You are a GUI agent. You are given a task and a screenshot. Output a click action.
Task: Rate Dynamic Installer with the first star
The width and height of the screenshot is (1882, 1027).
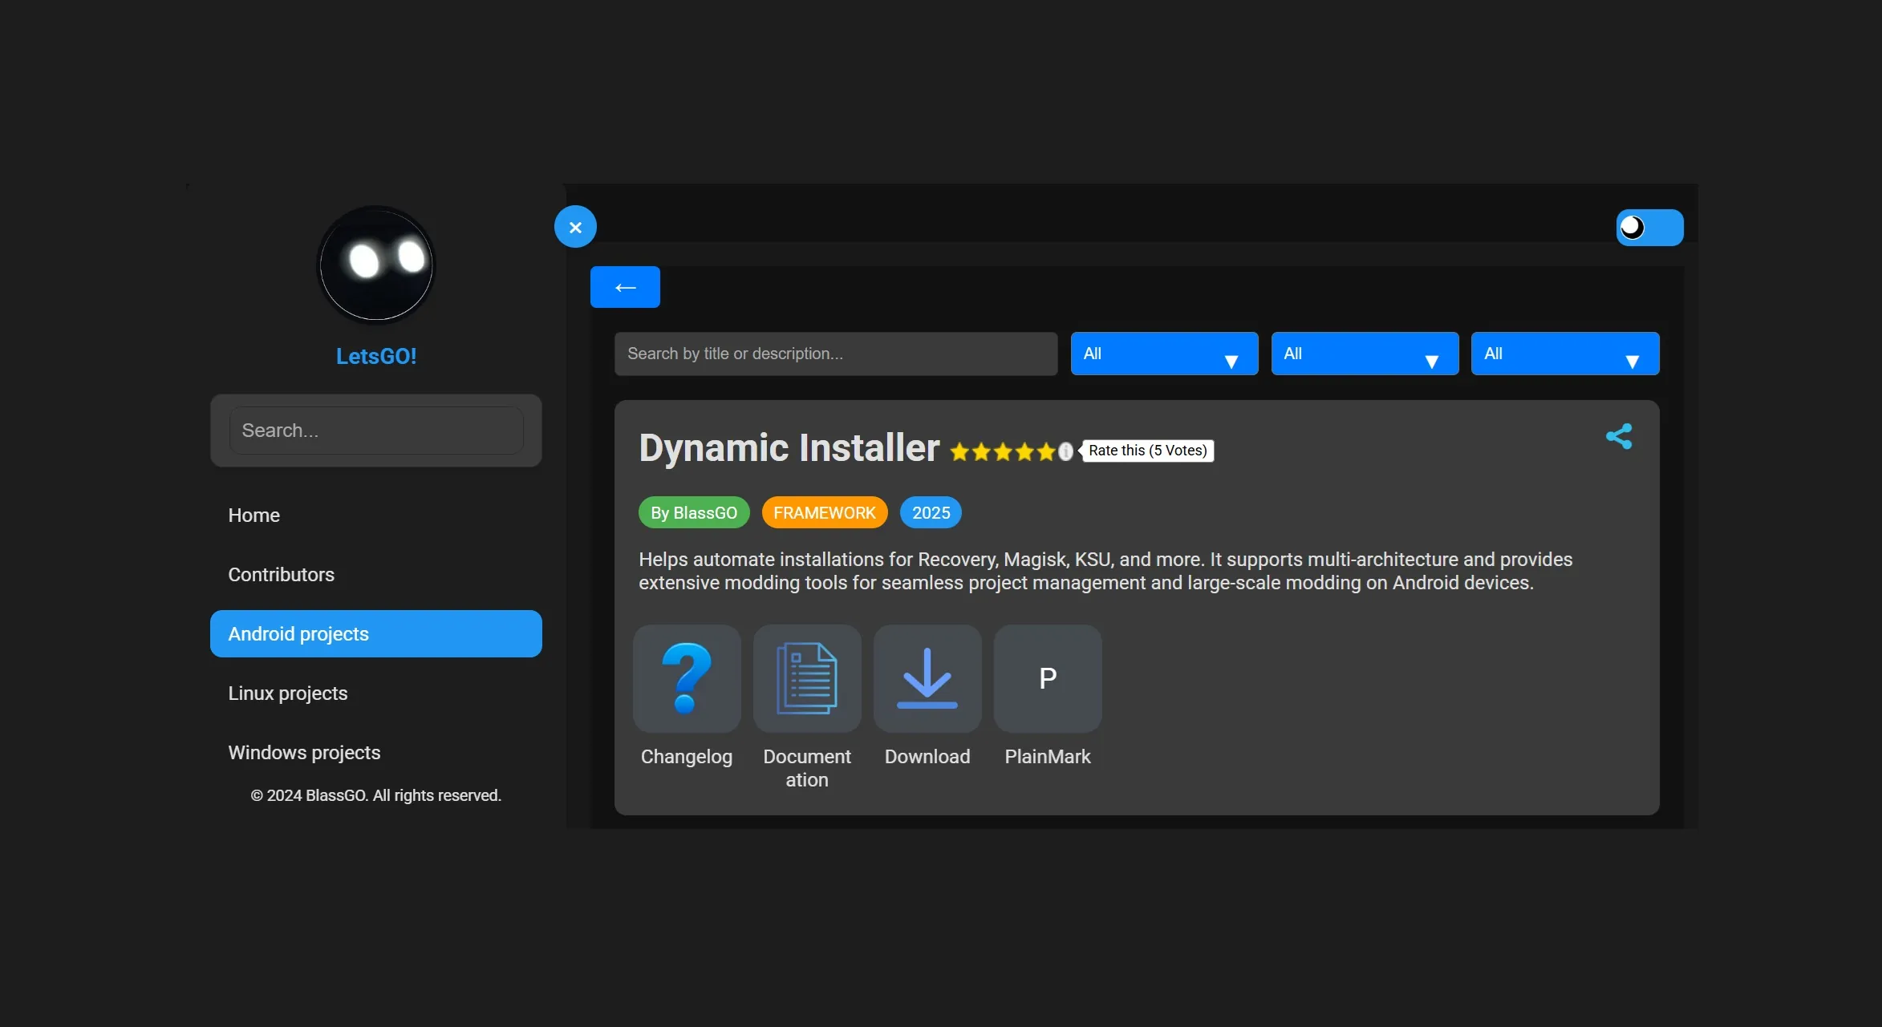[x=959, y=452]
